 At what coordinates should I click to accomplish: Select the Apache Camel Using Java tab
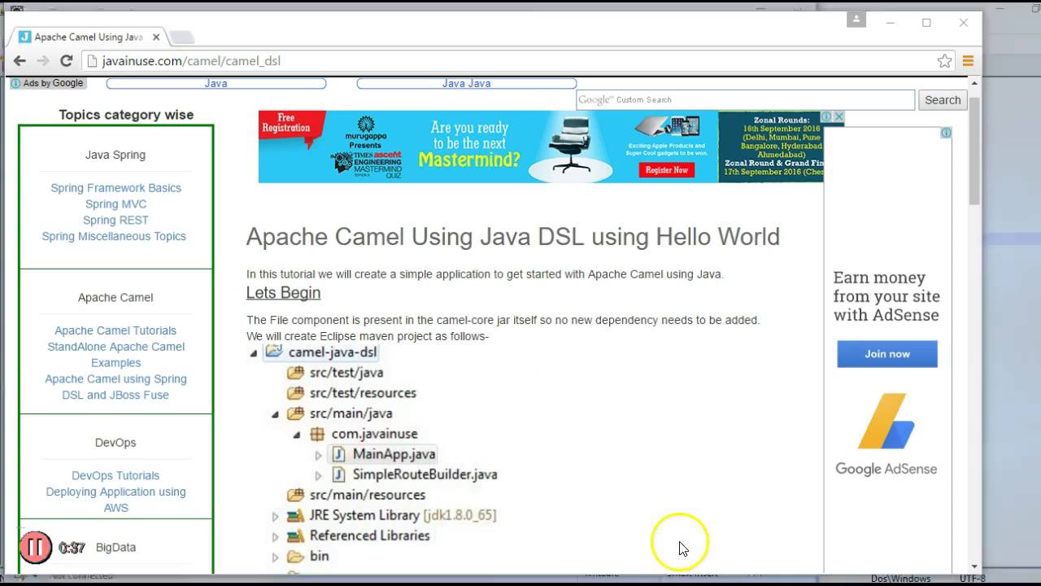tap(89, 37)
